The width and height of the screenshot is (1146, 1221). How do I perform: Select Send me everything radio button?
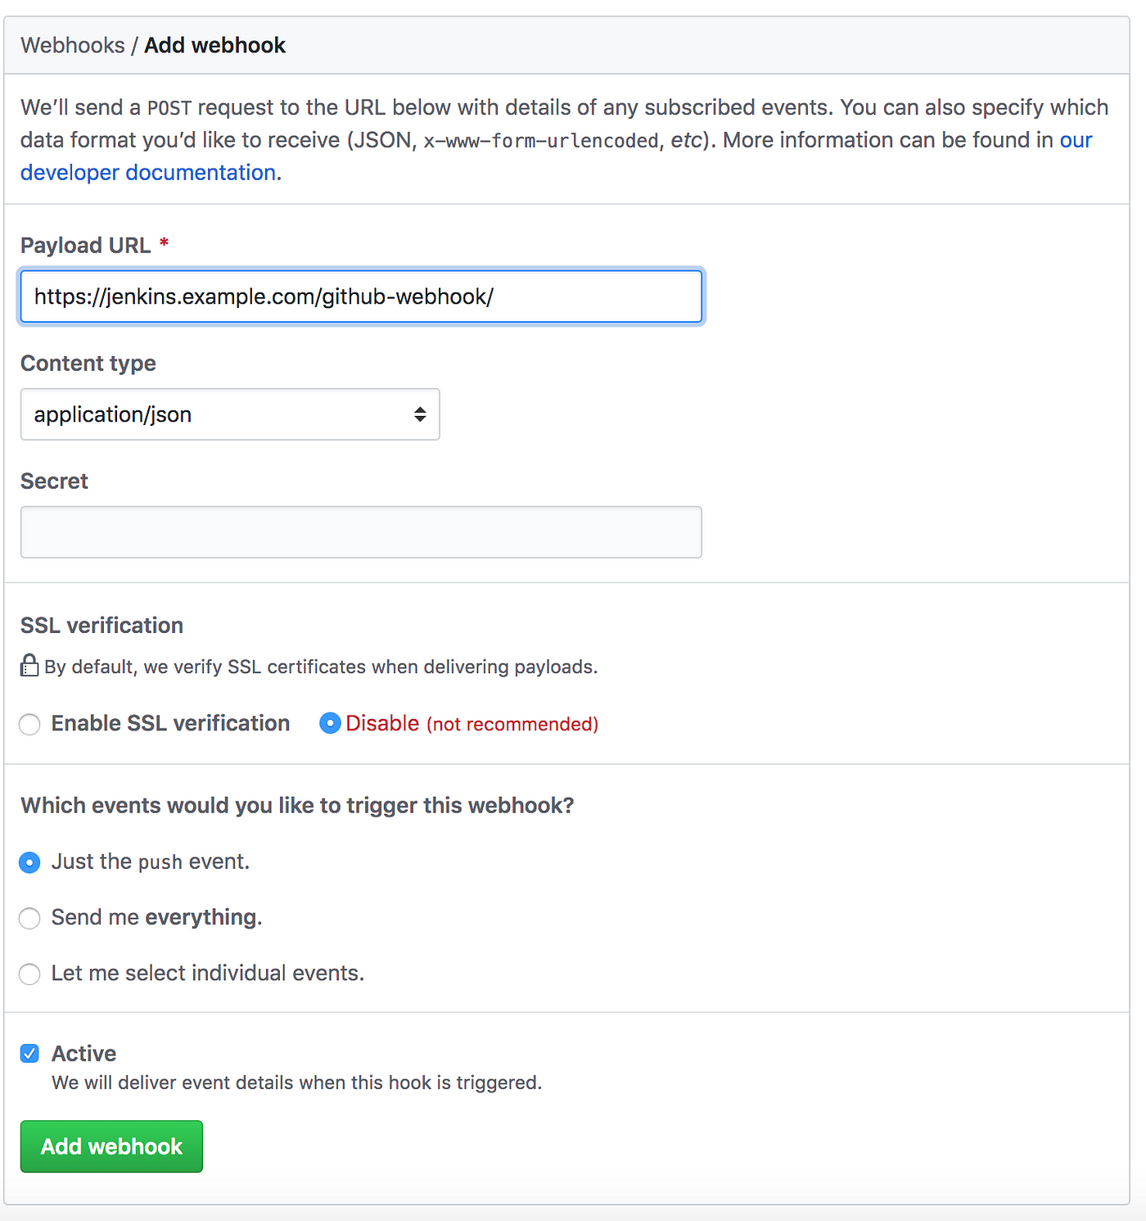tap(29, 918)
